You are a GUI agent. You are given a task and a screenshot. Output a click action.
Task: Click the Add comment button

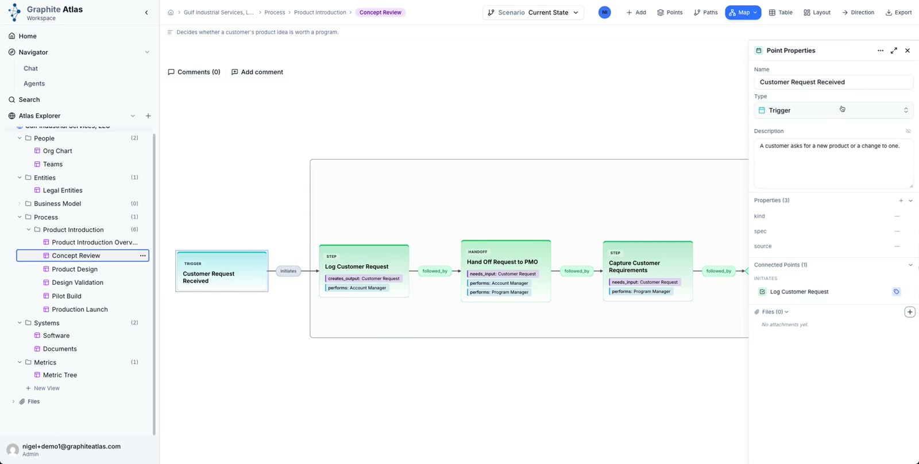click(257, 72)
